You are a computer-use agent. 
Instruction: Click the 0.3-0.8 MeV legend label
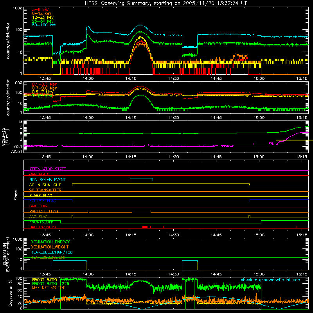pyautogui.click(x=45, y=88)
